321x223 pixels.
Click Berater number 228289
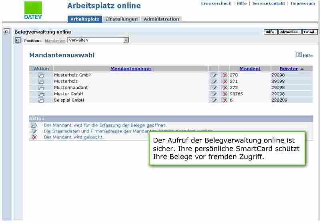point(279,100)
